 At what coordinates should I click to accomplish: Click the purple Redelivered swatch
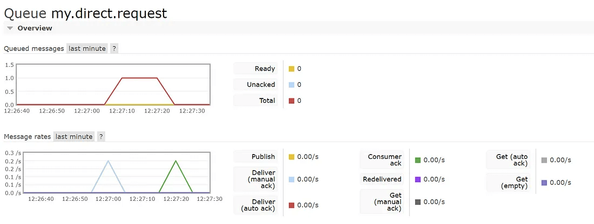[x=418, y=179]
